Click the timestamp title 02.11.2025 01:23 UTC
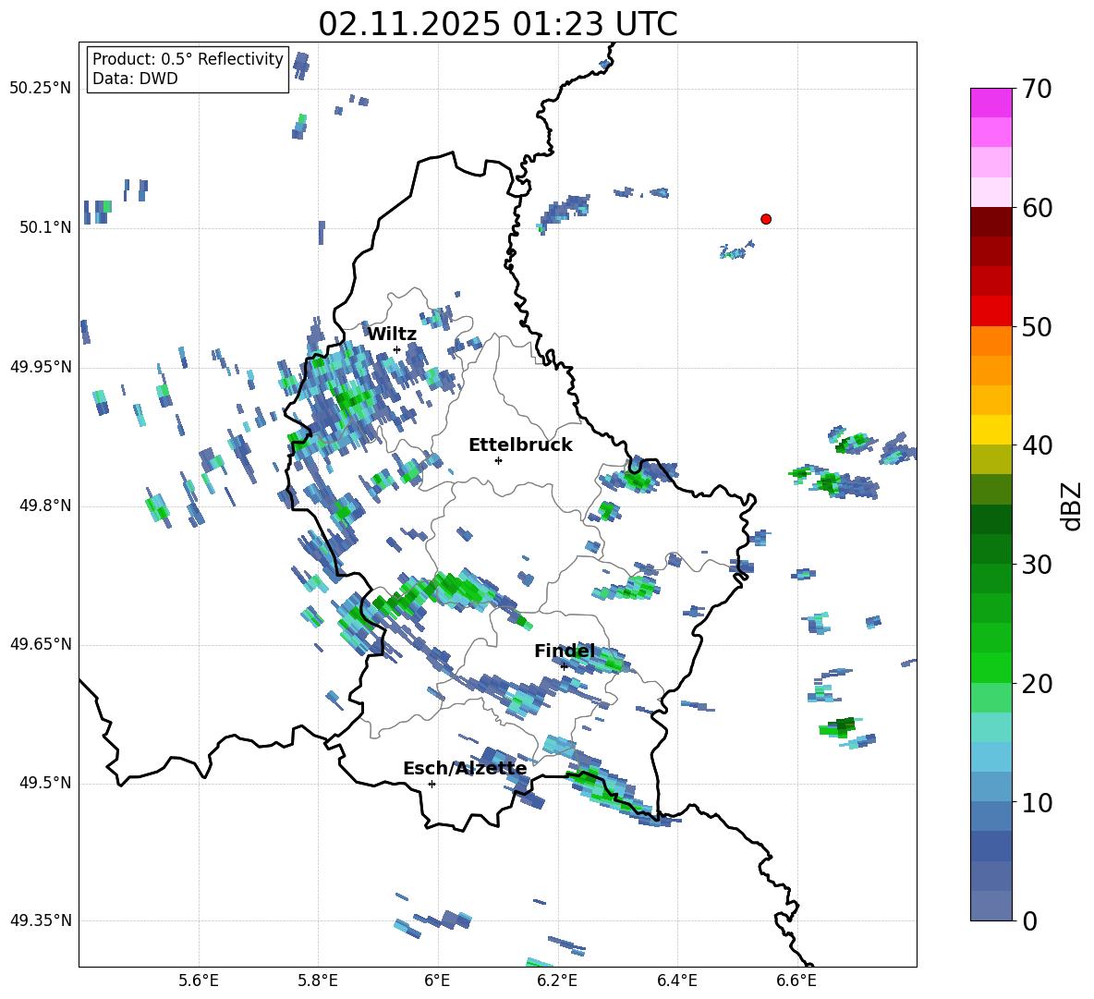Viewport: 1094px width, 999px height. [x=497, y=25]
